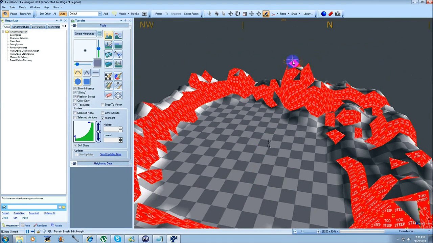Select the scissors cut tool

click(x=118, y=54)
